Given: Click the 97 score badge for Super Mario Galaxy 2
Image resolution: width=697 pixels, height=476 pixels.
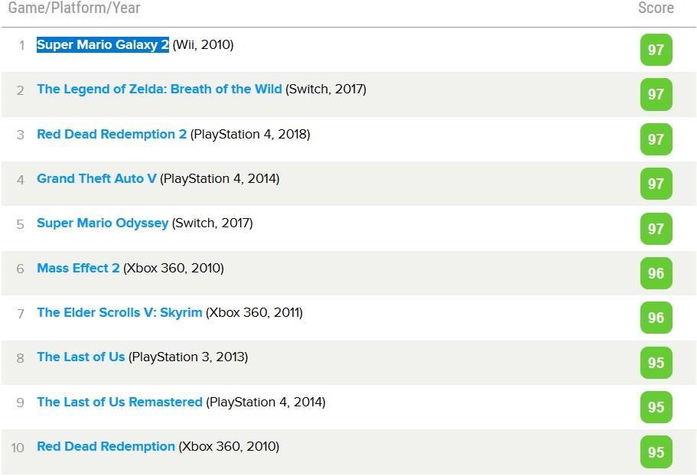Looking at the screenshot, I should pyautogui.click(x=656, y=50).
